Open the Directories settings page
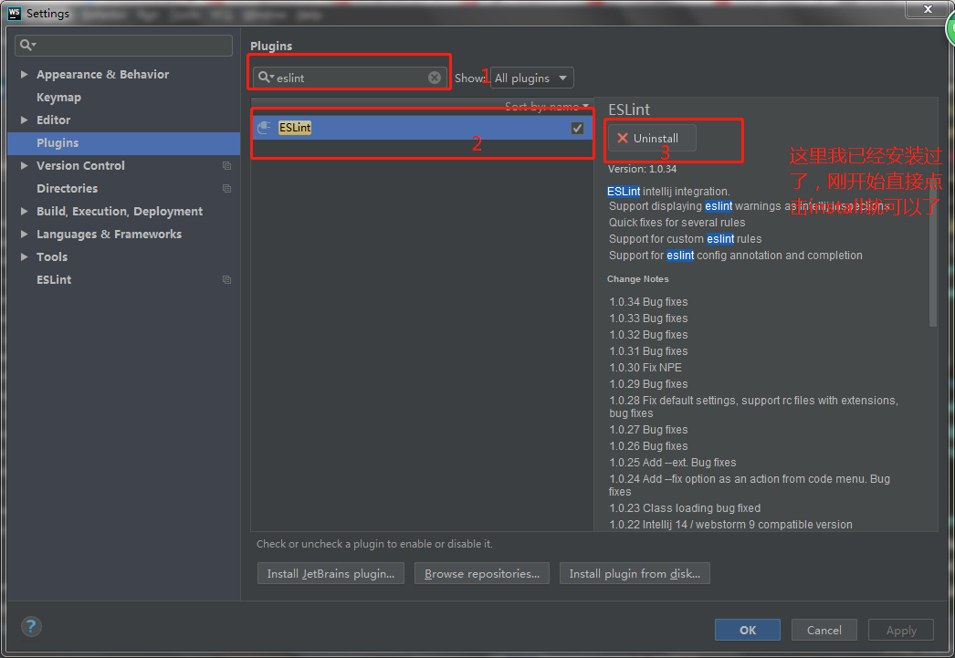Image resolution: width=955 pixels, height=658 pixels. (67, 189)
